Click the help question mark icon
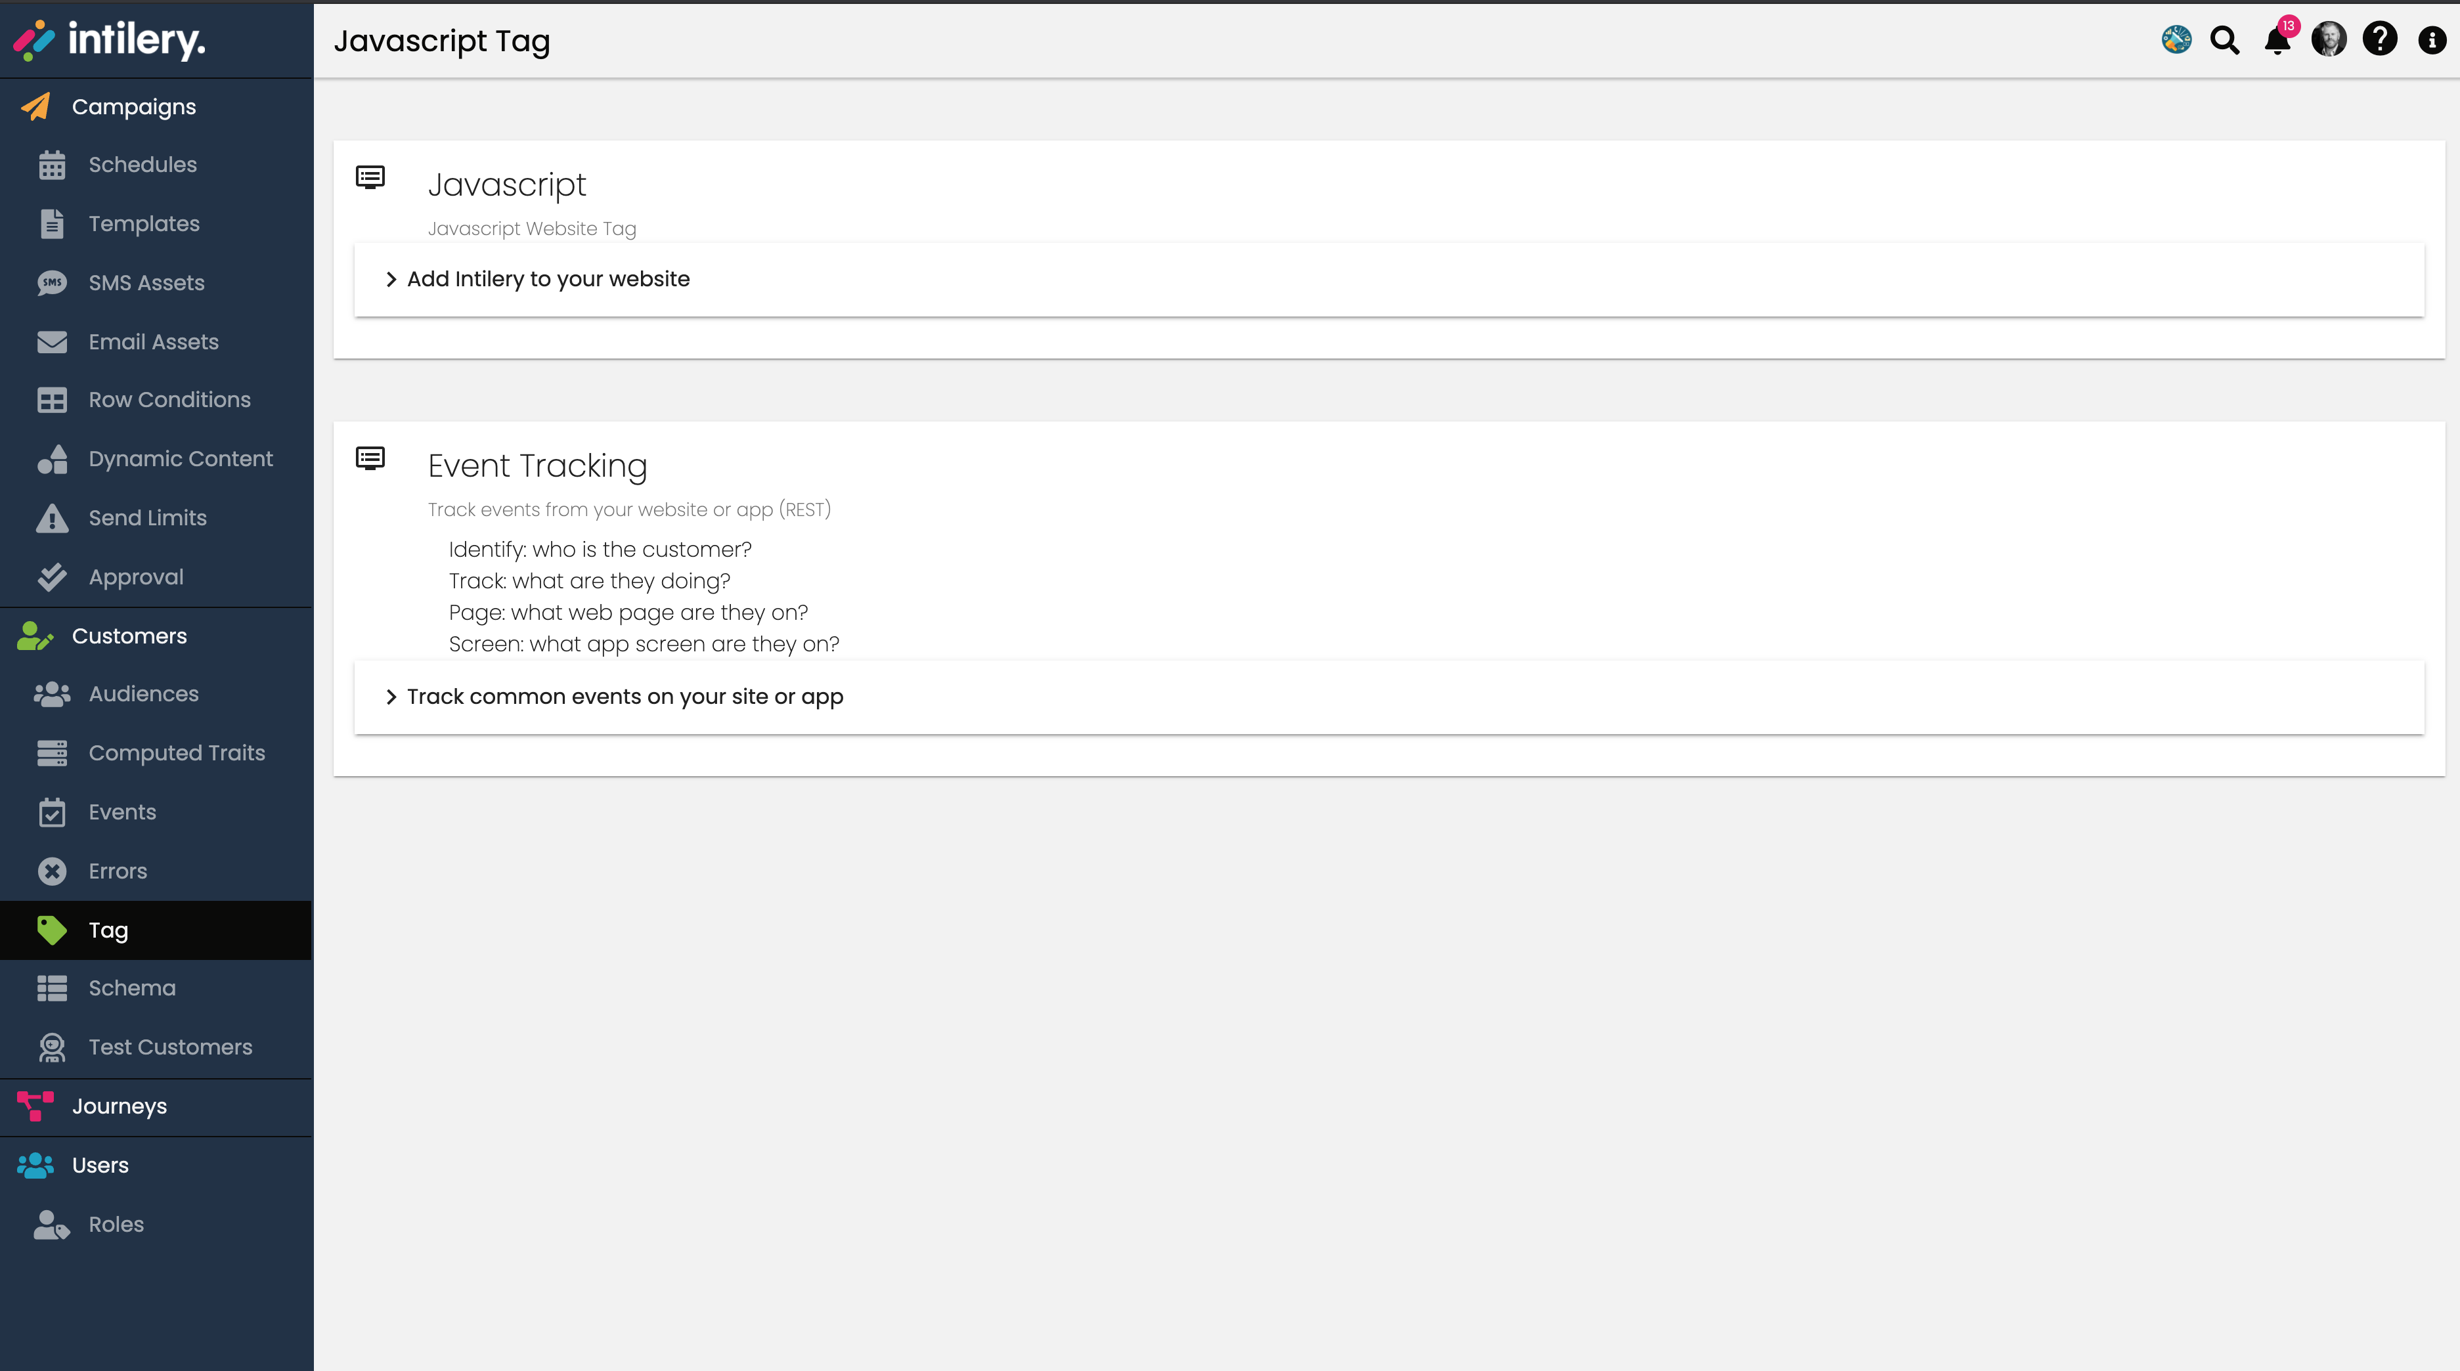This screenshot has width=2460, height=1371. 2379,39
